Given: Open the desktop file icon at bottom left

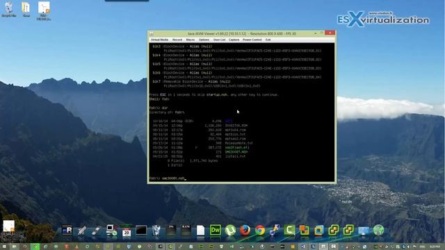Looking at the screenshot, I should click(8, 226).
